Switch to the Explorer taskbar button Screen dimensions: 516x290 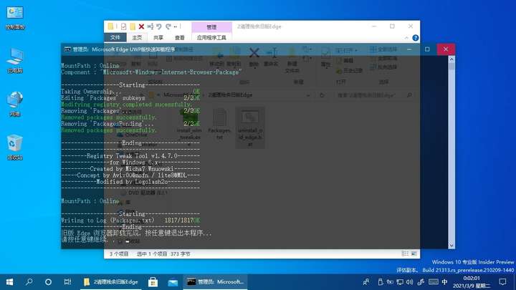coord(111,282)
